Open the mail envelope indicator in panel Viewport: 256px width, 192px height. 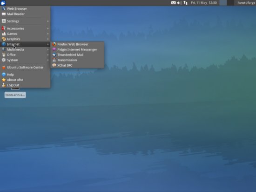(x=174, y=3)
